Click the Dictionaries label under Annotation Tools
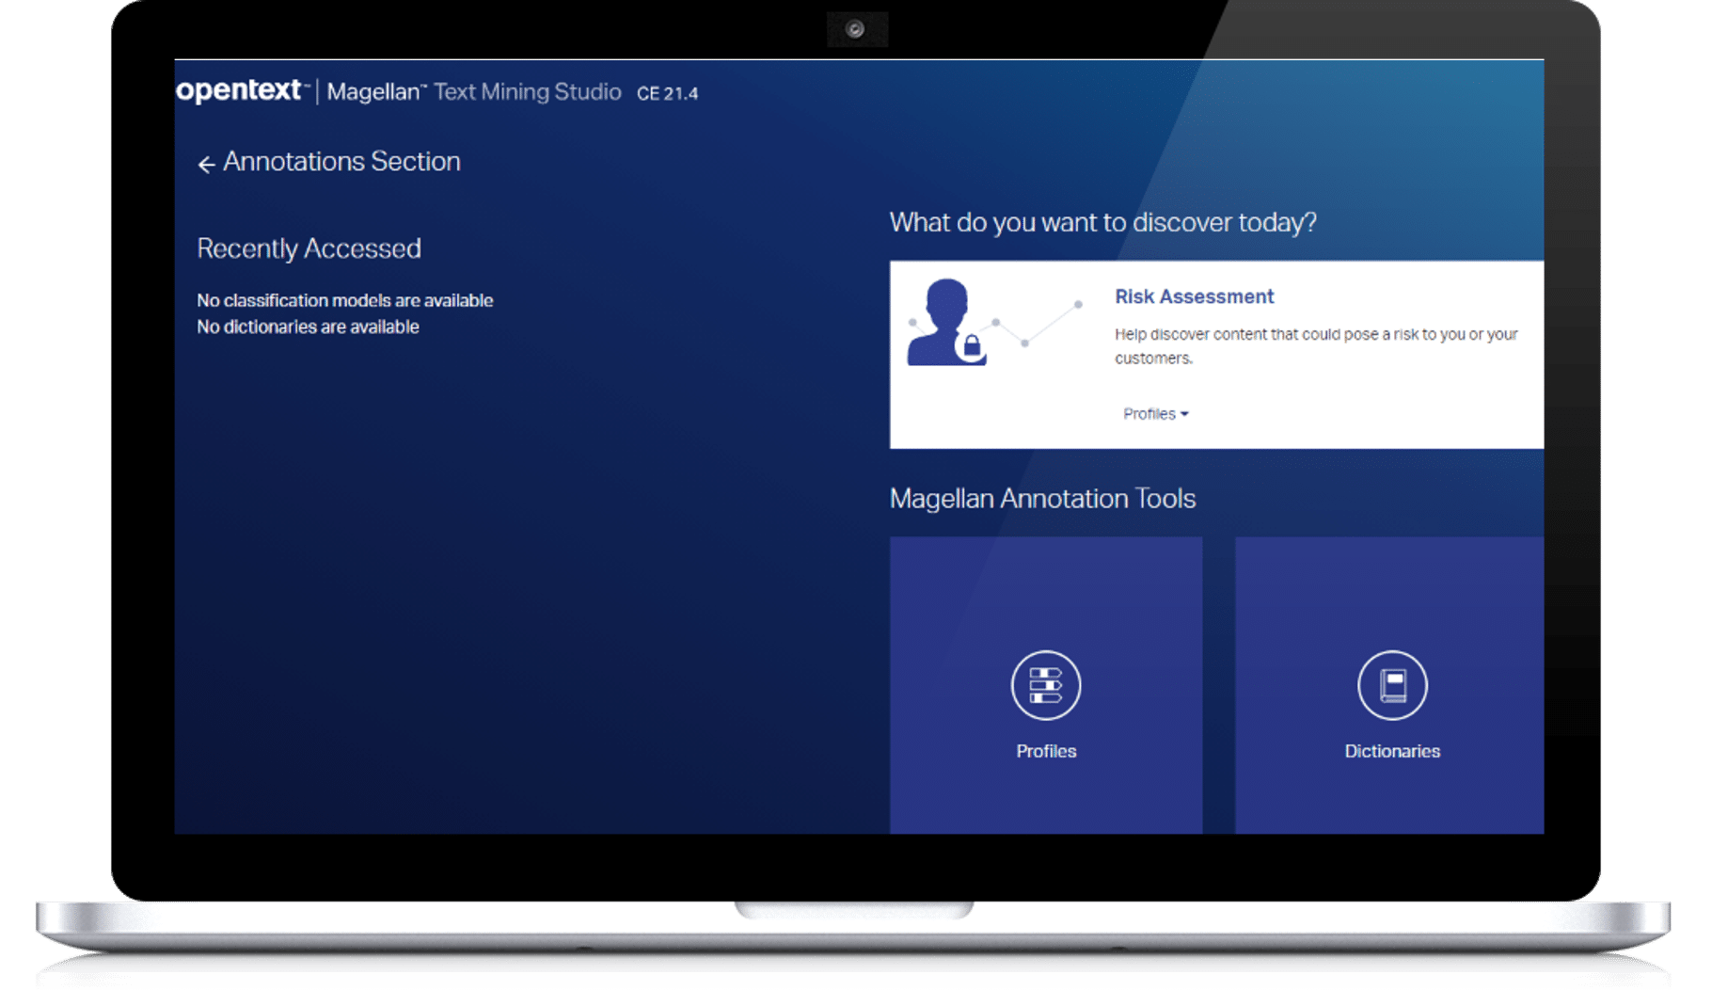 point(1391,751)
